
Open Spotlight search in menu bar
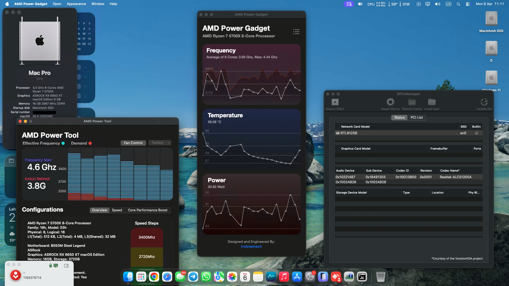[x=458, y=4]
